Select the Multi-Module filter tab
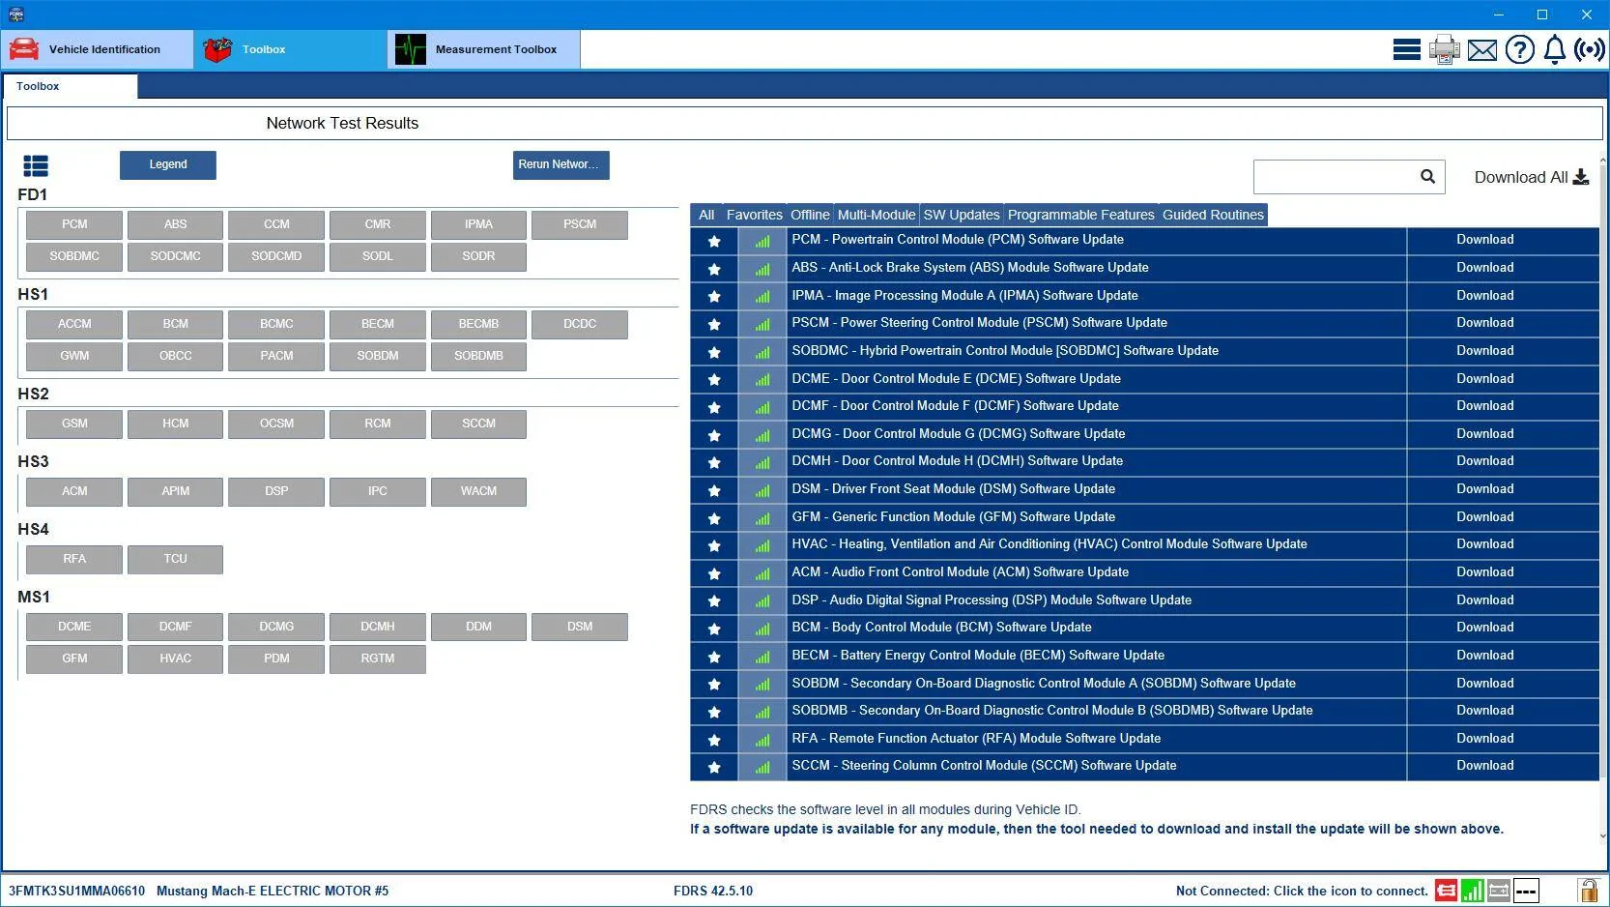The height and width of the screenshot is (907, 1610). 877,215
